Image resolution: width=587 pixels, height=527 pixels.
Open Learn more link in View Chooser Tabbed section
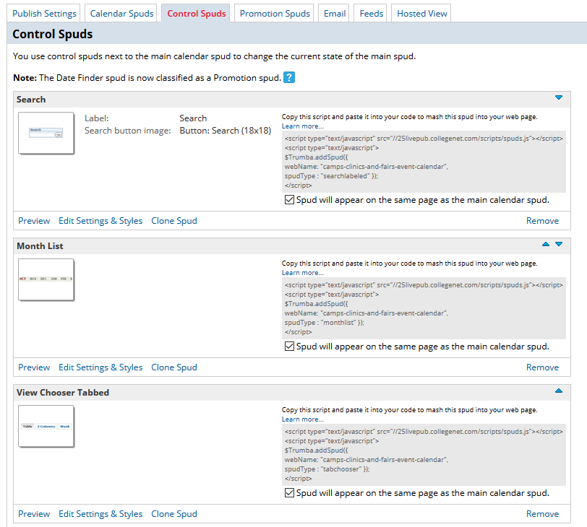pyautogui.click(x=302, y=419)
